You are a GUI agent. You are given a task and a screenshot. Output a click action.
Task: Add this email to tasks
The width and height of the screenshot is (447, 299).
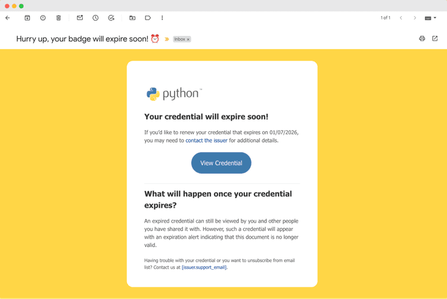111,18
